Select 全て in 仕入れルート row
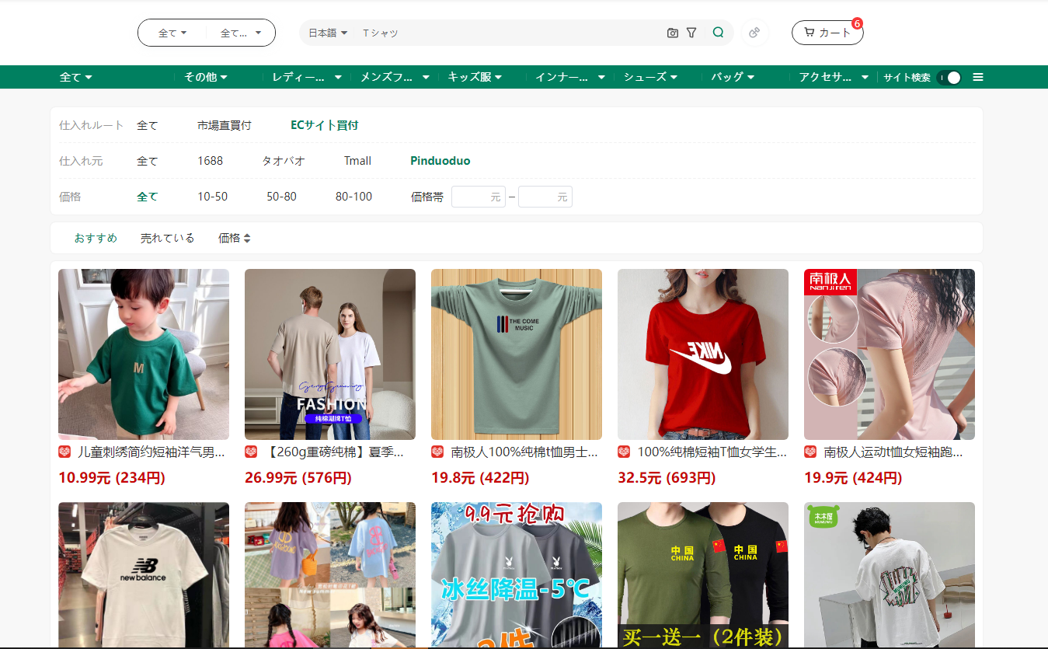 pyautogui.click(x=148, y=125)
